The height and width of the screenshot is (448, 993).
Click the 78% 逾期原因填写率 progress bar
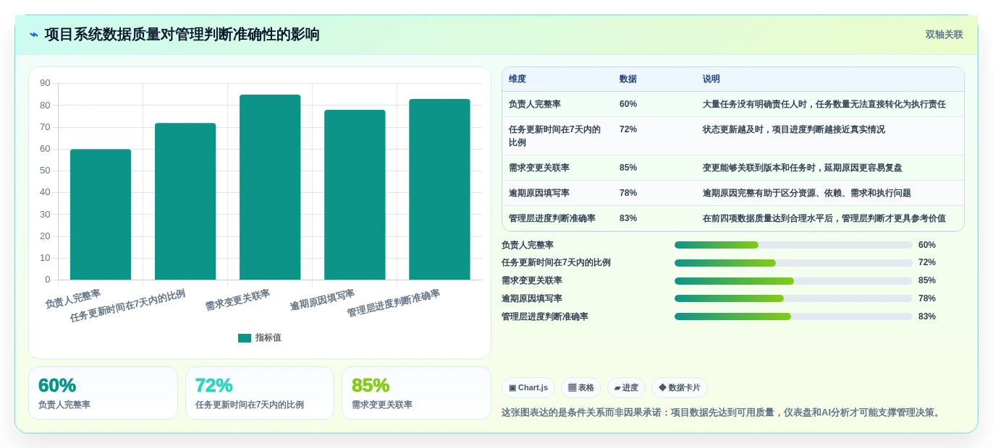point(793,298)
